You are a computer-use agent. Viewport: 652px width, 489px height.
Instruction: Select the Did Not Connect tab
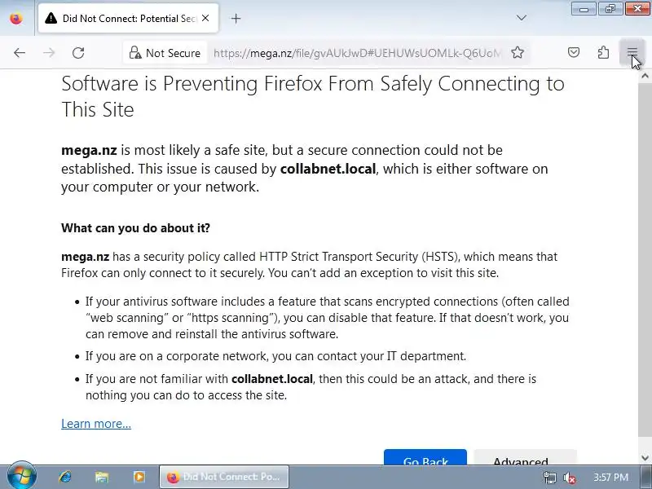click(122, 18)
